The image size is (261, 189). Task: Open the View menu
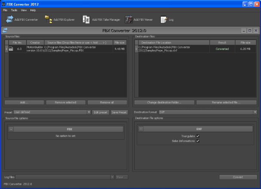[24, 10]
